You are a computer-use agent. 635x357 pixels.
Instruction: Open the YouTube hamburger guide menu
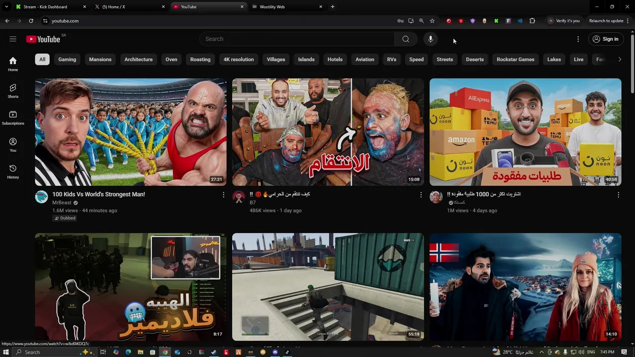[13, 39]
